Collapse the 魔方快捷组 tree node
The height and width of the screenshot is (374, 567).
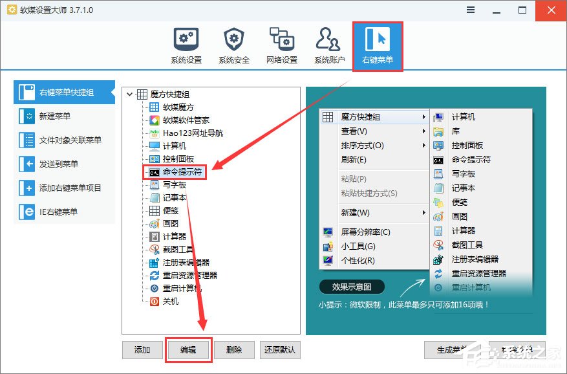129,93
